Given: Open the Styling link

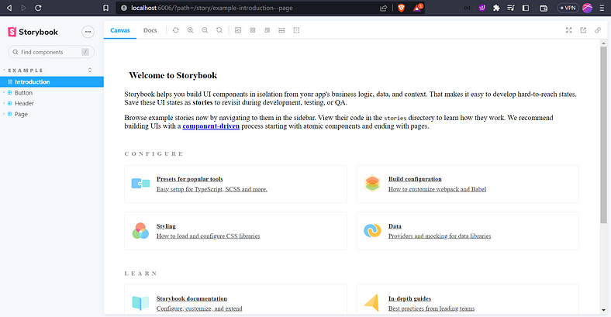Looking at the screenshot, I should click(x=166, y=226).
